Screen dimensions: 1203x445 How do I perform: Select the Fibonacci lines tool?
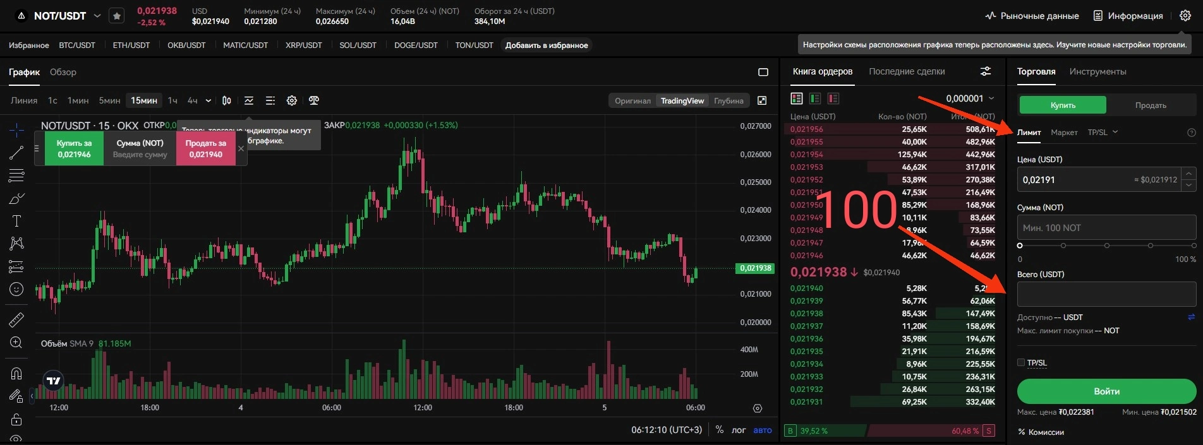point(16,175)
